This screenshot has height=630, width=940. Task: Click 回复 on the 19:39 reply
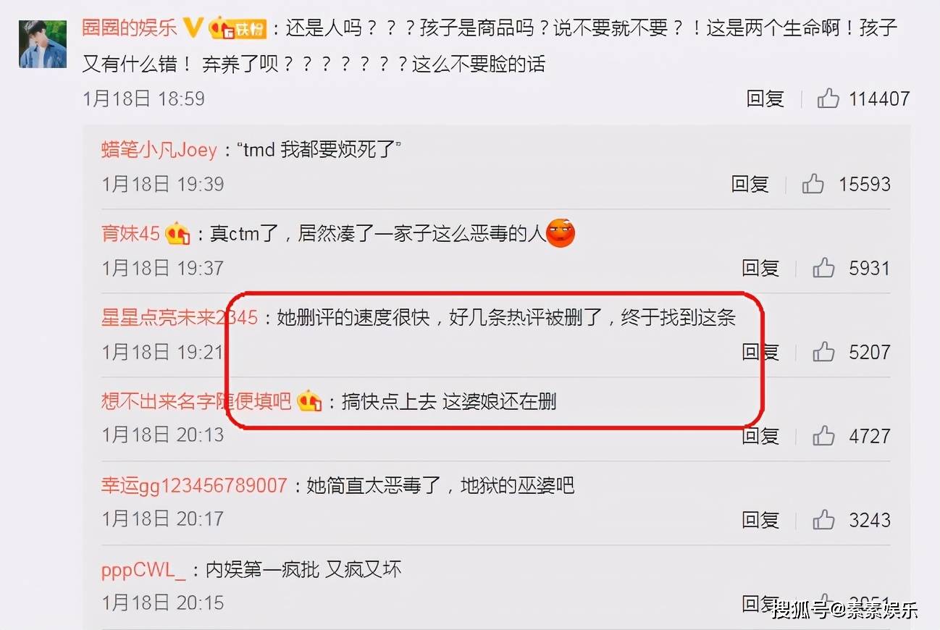tap(750, 184)
